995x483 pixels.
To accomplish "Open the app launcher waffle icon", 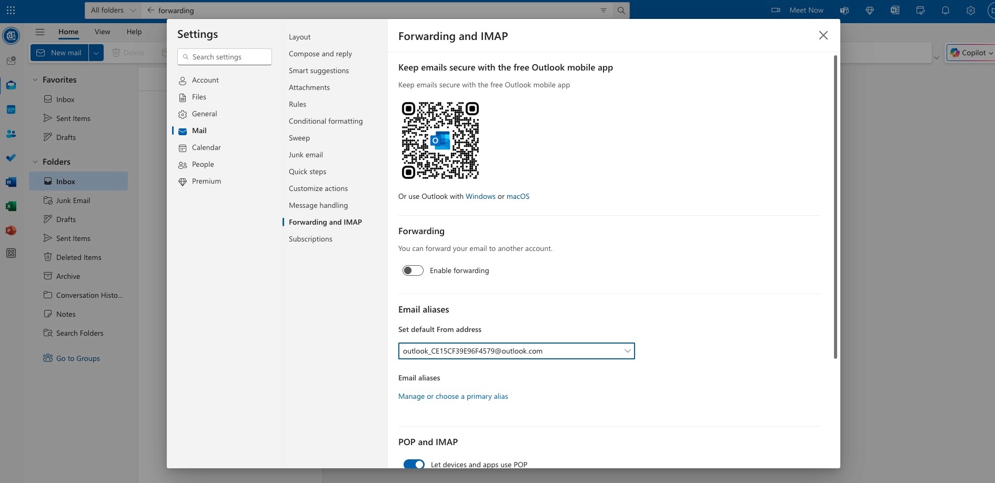I will (x=11, y=10).
